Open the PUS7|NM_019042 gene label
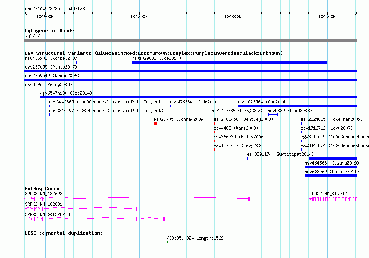 click(330, 194)
